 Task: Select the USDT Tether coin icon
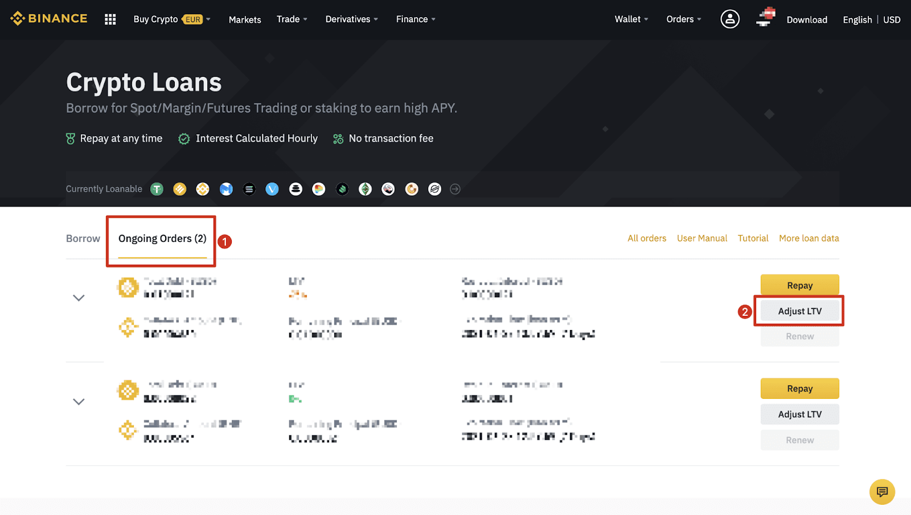pyautogui.click(x=157, y=189)
